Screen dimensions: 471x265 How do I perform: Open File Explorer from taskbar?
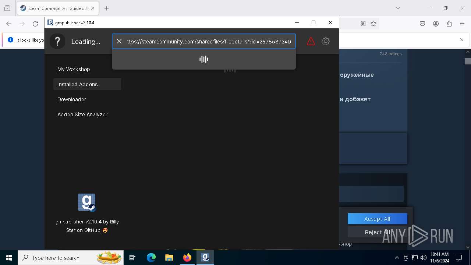pyautogui.click(x=169, y=258)
